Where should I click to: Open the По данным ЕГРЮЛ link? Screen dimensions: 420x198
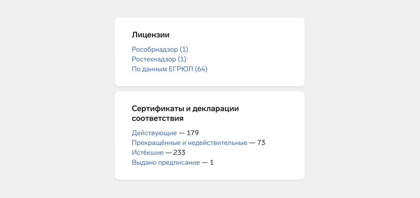(169, 69)
